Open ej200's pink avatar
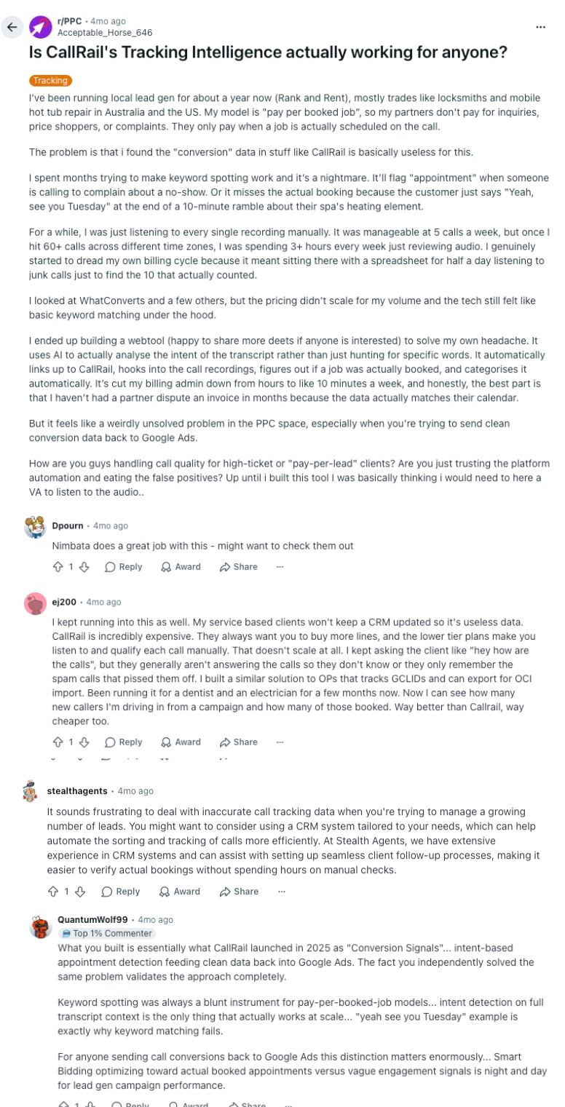This screenshot has height=1107, width=565. click(x=35, y=604)
